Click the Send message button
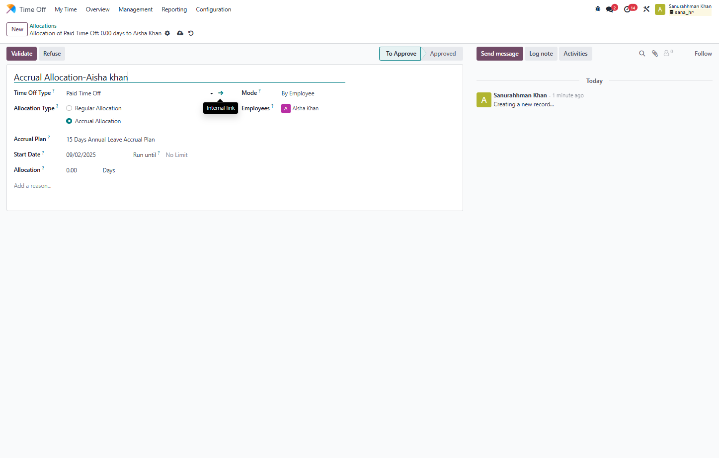719x458 pixels. [500, 54]
